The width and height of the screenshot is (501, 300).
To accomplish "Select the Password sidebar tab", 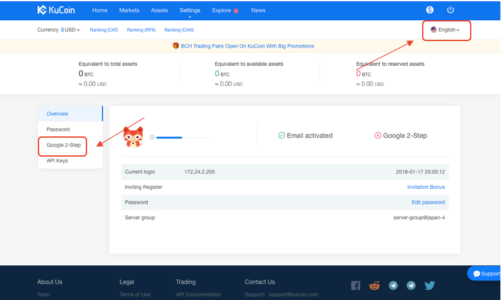I will coord(70,129).
